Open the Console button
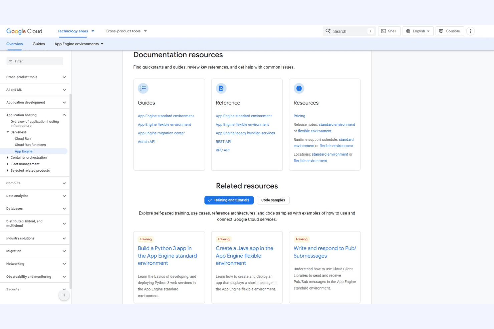 tap(450, 31)
